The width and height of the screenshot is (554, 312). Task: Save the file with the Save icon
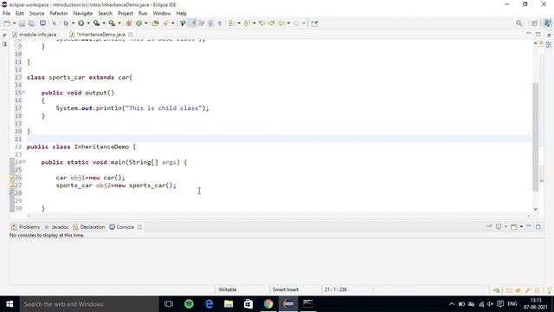pos(22,23)
